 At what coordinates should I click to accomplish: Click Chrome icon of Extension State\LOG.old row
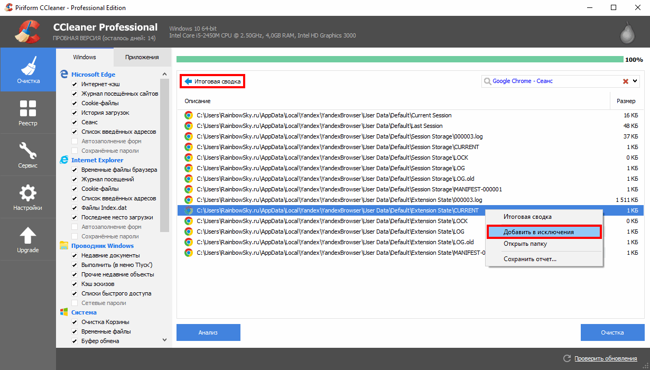coord(188,242)
